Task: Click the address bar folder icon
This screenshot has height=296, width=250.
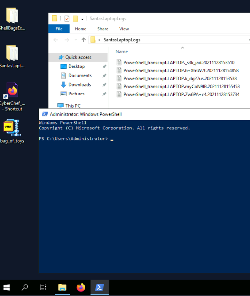Action: [93, 40]
